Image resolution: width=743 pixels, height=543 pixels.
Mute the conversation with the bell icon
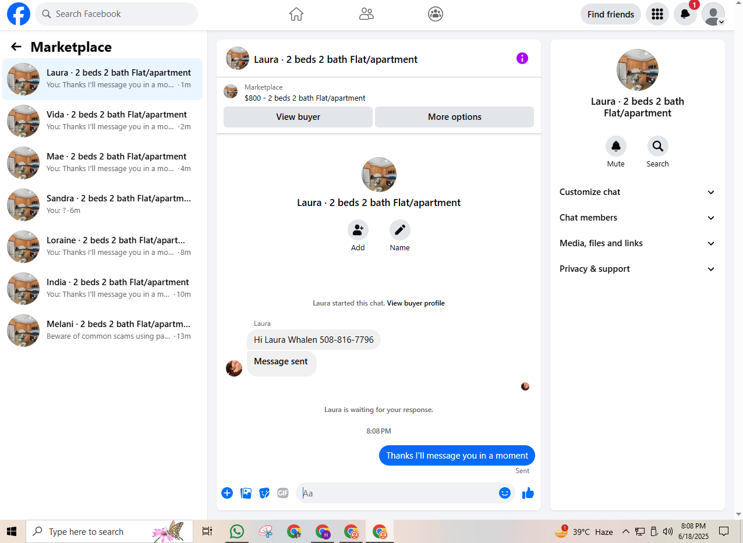616,146
